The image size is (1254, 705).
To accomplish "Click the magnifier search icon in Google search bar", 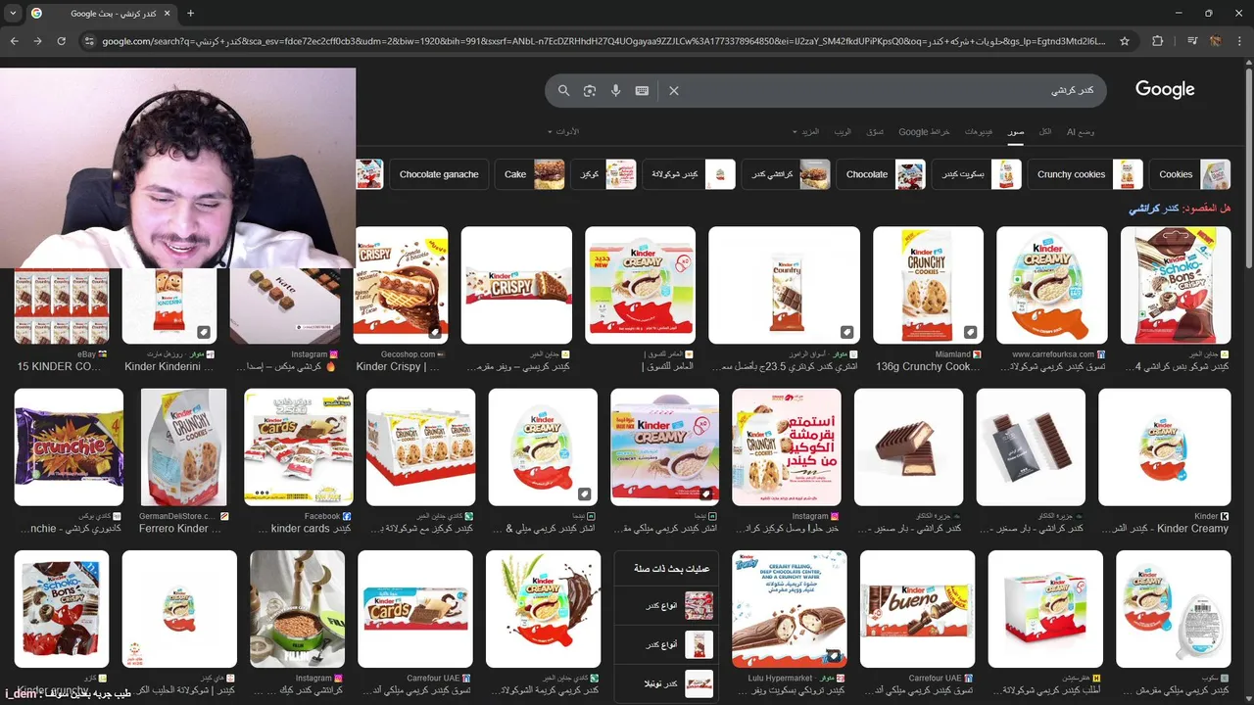I will tap(563, 90).
